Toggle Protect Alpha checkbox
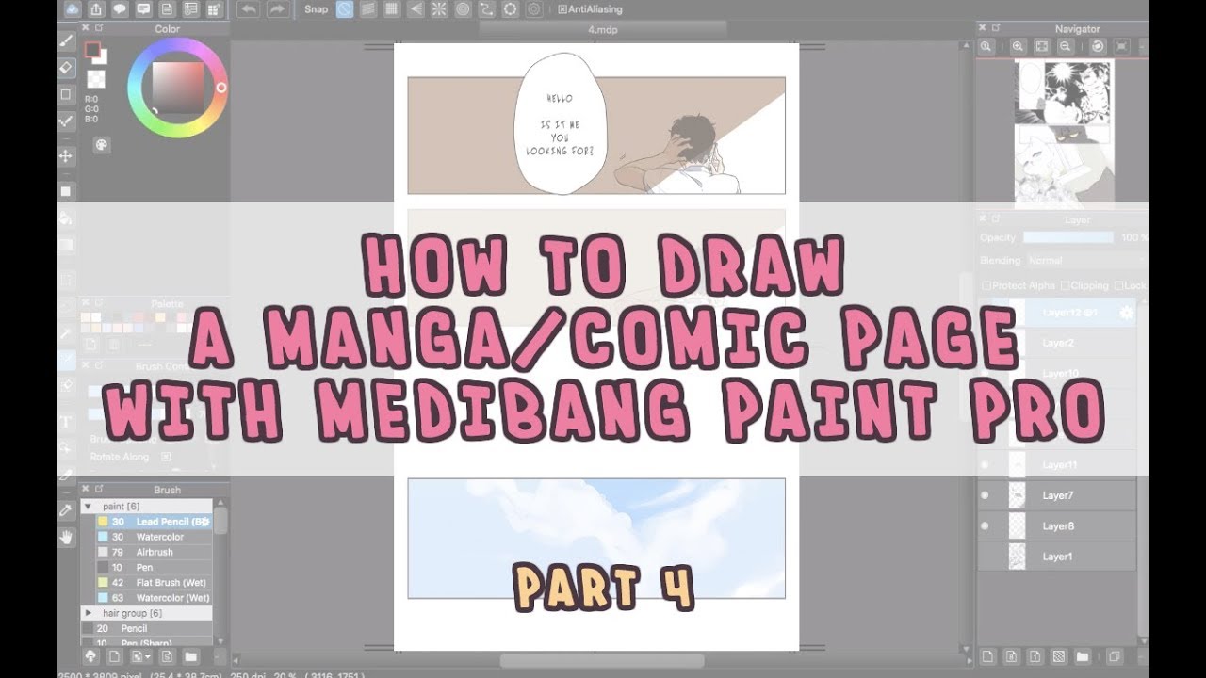Viewport: 1206px width, 678px height. pos(986,285)
